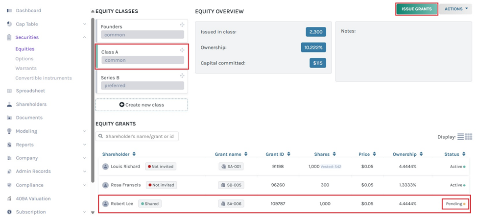Switch to grid display view icon
This screenshot has width=477, height=221.
(x=469, y=137)
